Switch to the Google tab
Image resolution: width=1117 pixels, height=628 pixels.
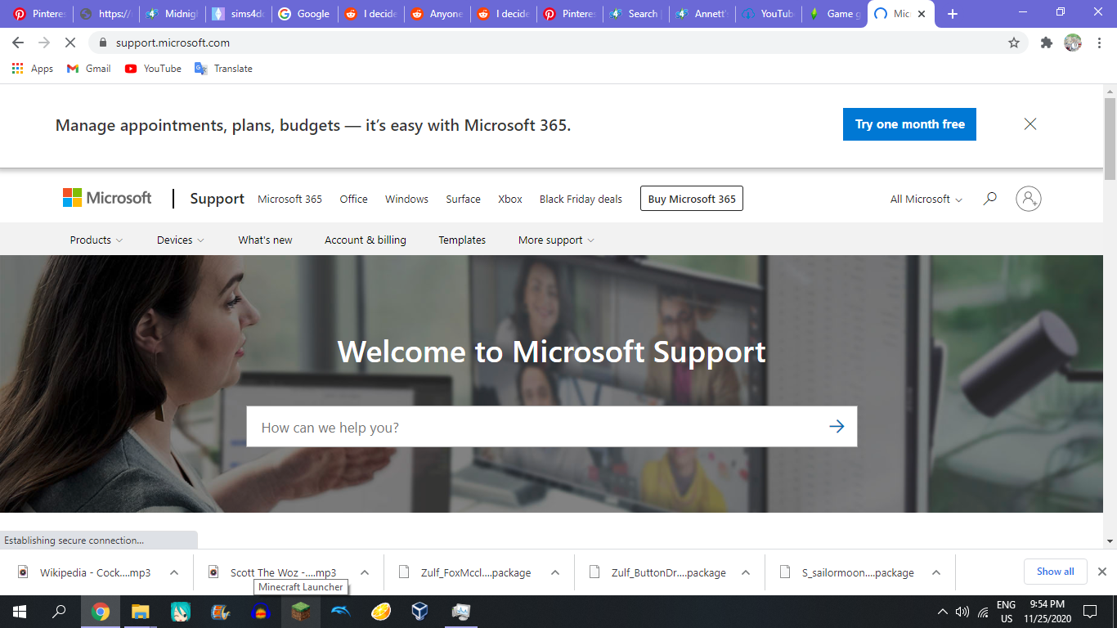point(304,14)
